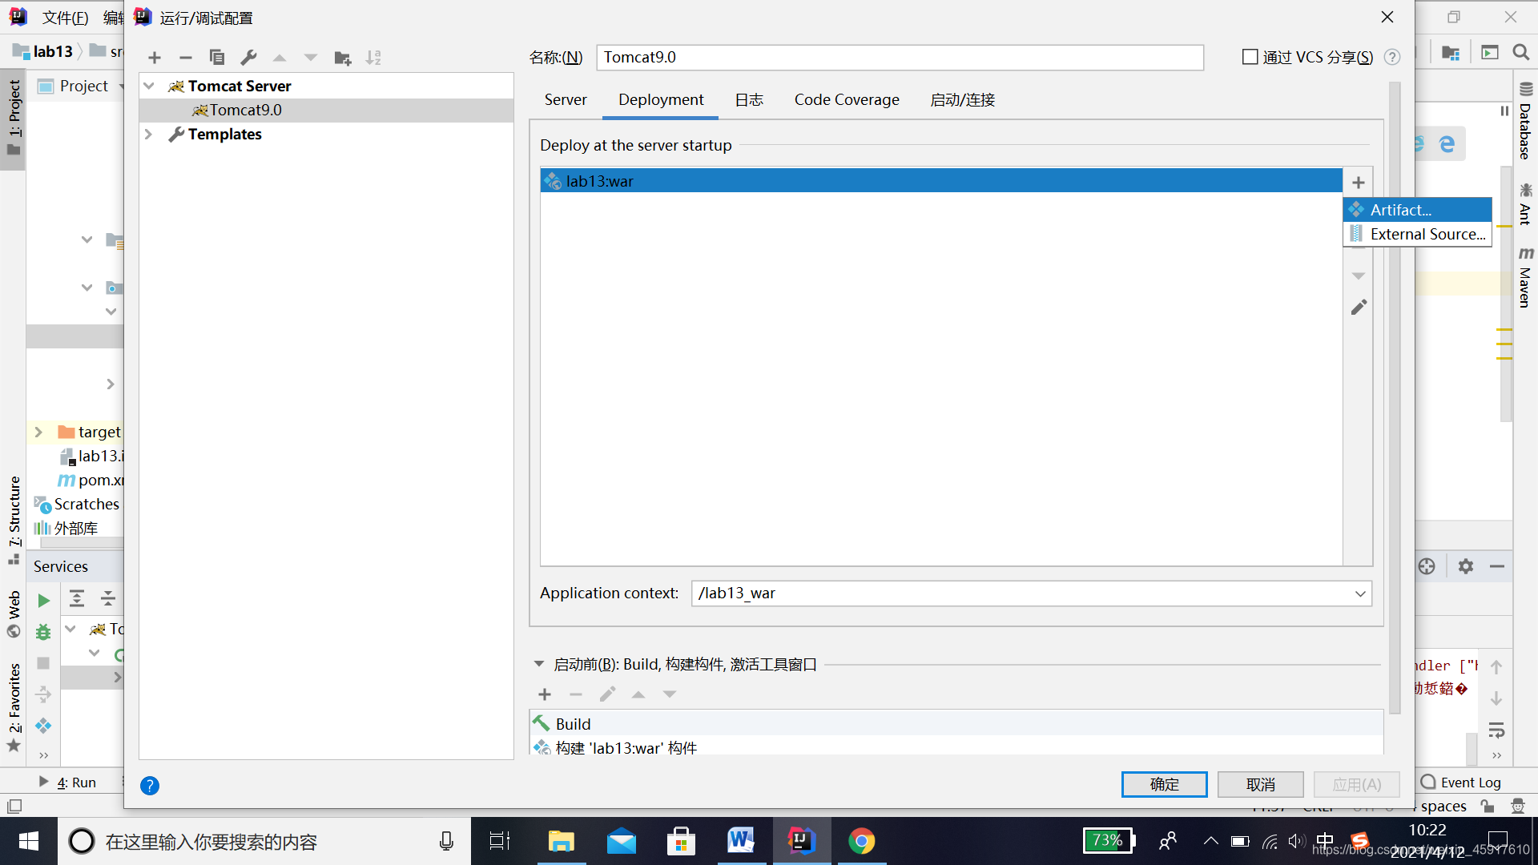
Task: Click the edit deployment pencil icon
Action: click(1359, 306)
